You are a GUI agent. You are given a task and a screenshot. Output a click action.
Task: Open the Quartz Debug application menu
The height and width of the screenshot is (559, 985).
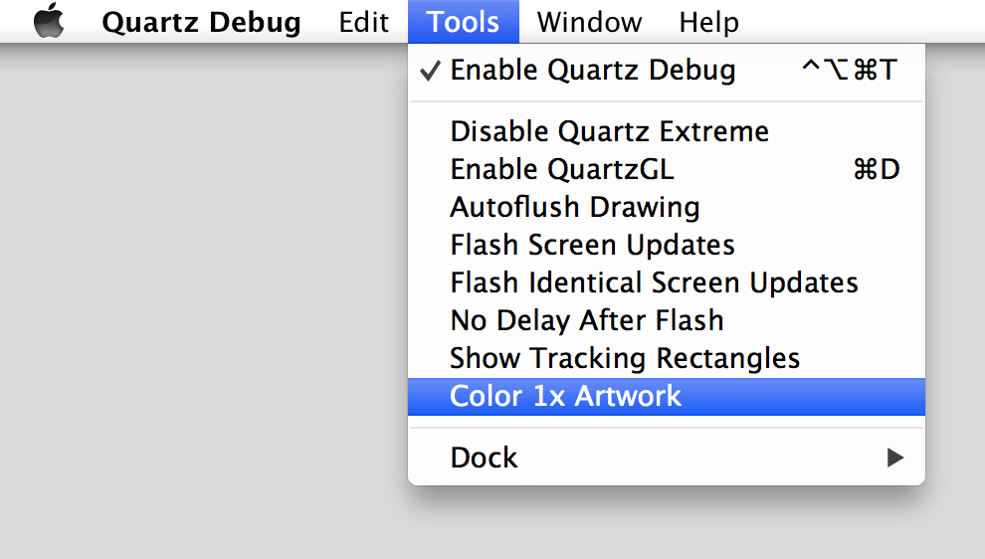201,22
